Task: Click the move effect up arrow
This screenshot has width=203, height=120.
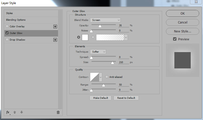Action: (15, 112)
